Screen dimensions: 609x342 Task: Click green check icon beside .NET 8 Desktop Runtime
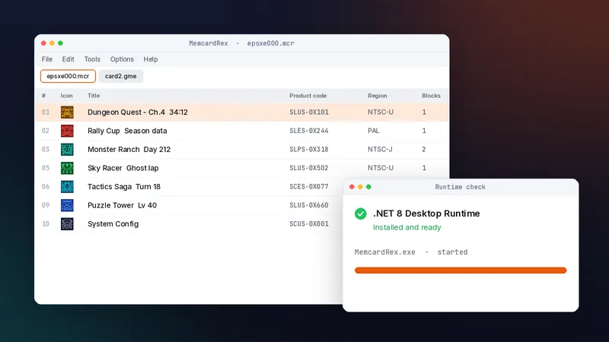click(x=360, y=214)
